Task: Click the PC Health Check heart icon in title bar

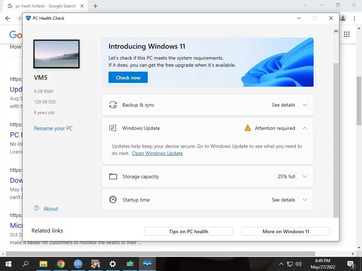Action: coord(28,18)
